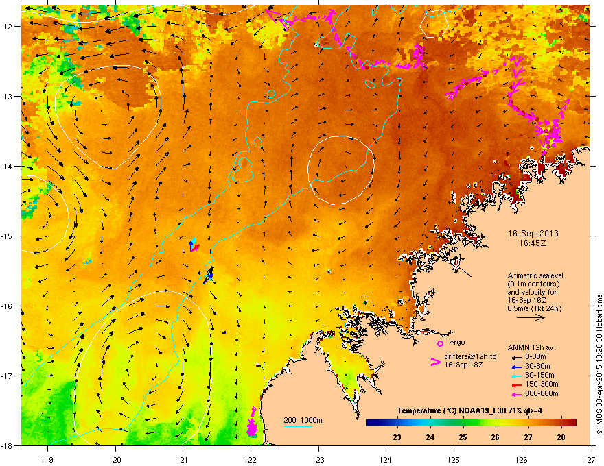Click the blue-black mooring arrows near 121.4E 15.6S

[x=209, y=275]
